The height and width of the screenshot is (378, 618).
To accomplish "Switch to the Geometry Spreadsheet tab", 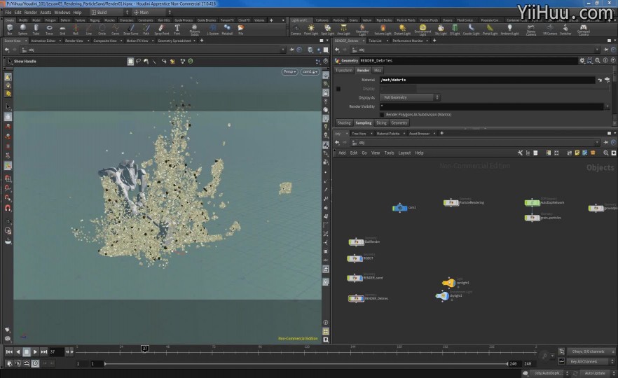I will [x=174, y=41].
